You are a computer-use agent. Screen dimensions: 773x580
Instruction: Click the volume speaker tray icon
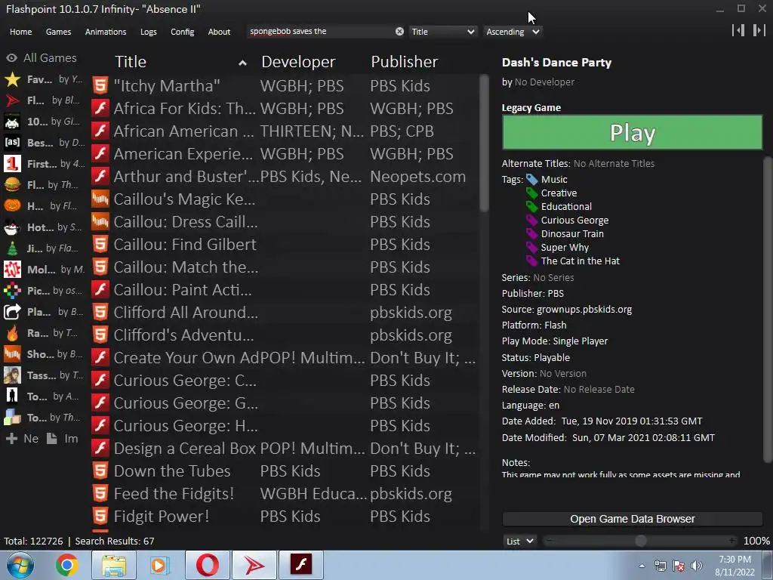697,566
